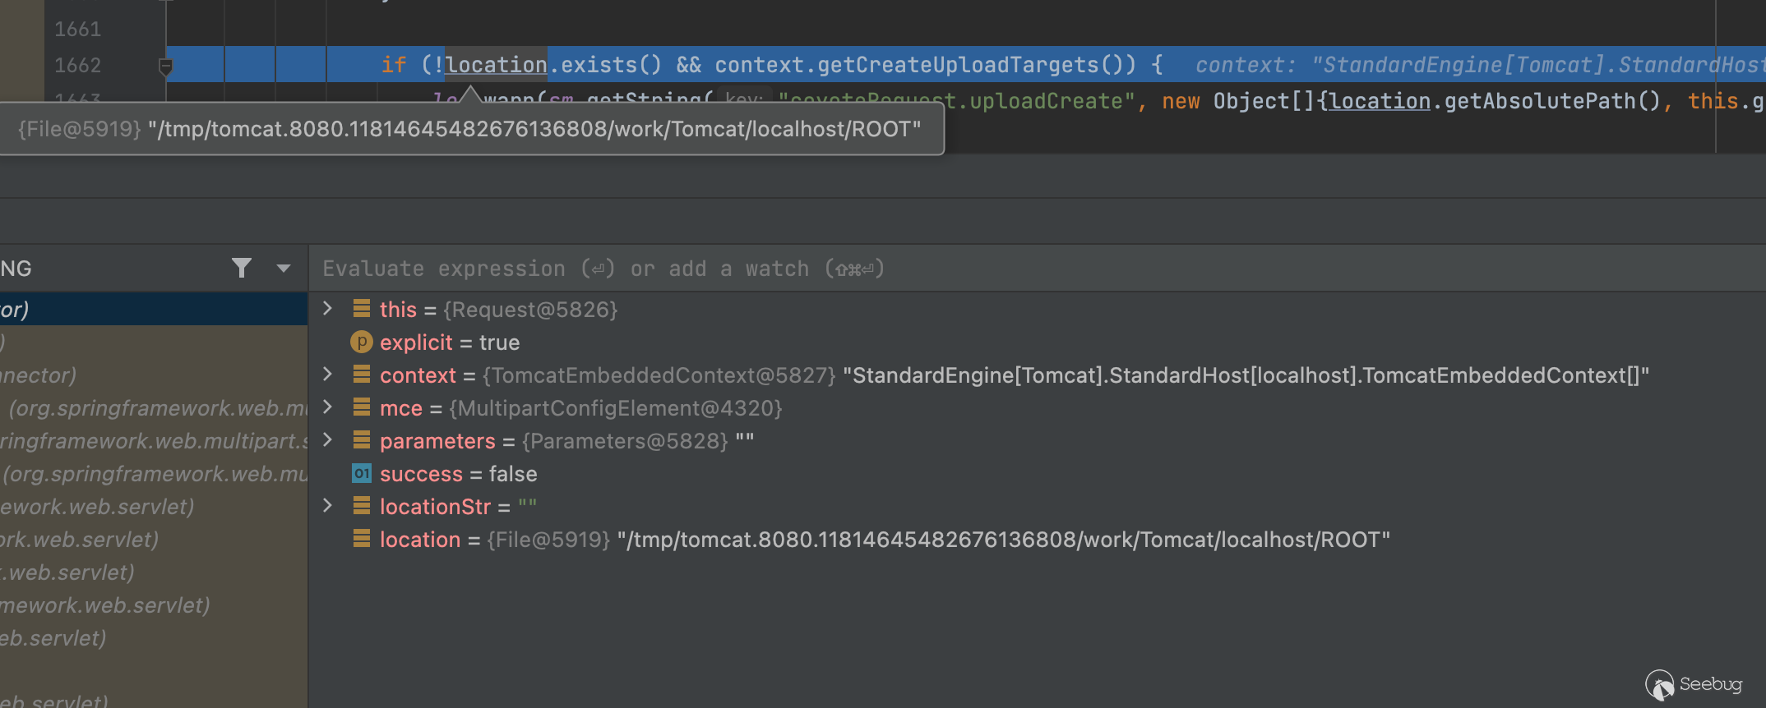Focus the Evaluate expression input field
This screenshot has width=1766, height=708.
(1036, 269)
